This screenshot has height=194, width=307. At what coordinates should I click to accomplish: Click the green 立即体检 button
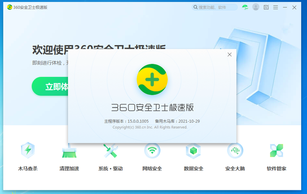pos(50,86)
